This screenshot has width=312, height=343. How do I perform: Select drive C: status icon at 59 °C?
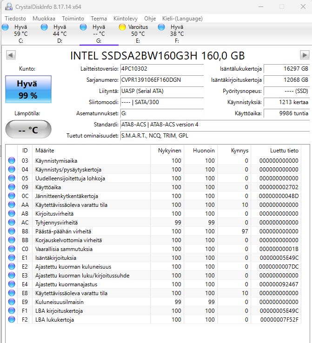click(x=5, y=27)
